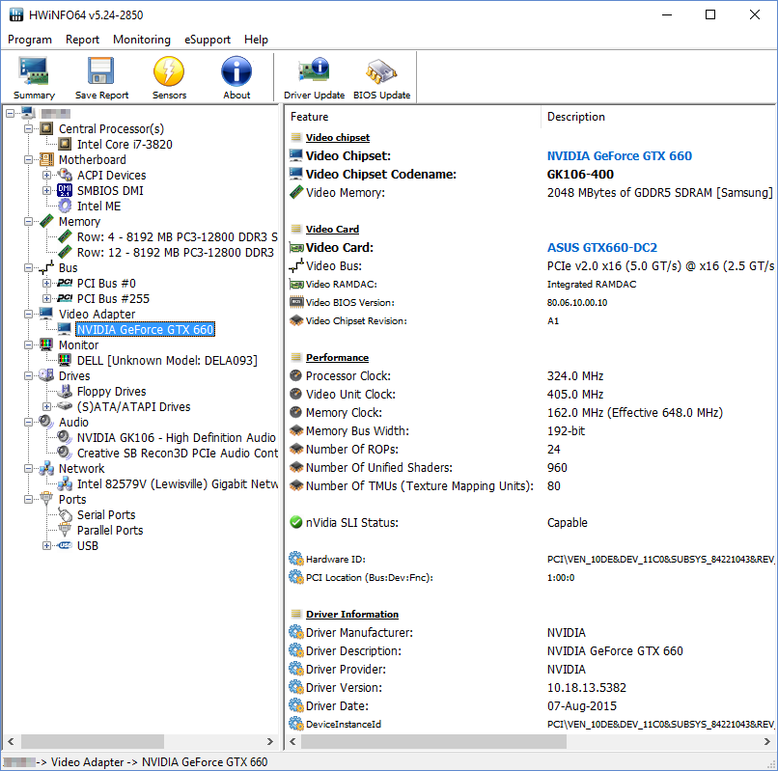
Task: Click the Video Adapter monitor icon
Action: pyautogui.click(x=46, y=314)
